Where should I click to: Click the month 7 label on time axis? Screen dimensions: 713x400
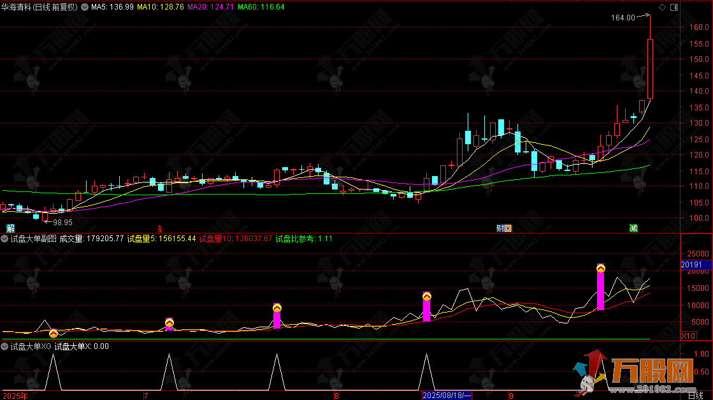[146, 396]
